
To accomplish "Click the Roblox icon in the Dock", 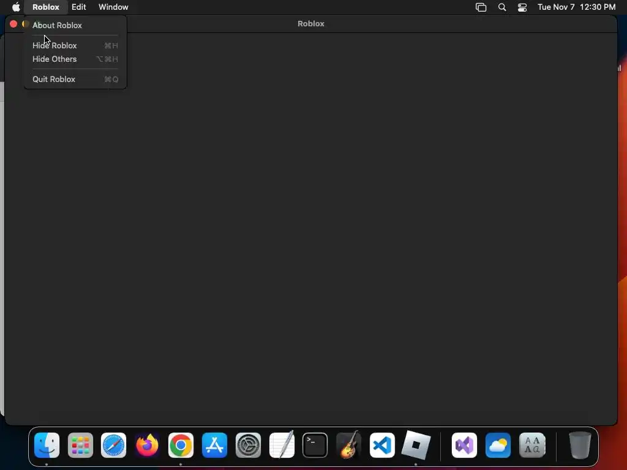I will 416,445.
